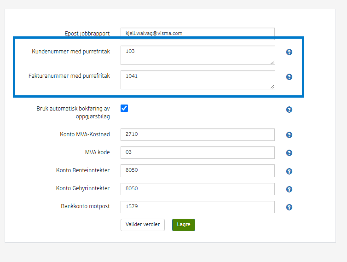Click the 'Konto MVA-Kostnad' label

click(x=85, y=134)
